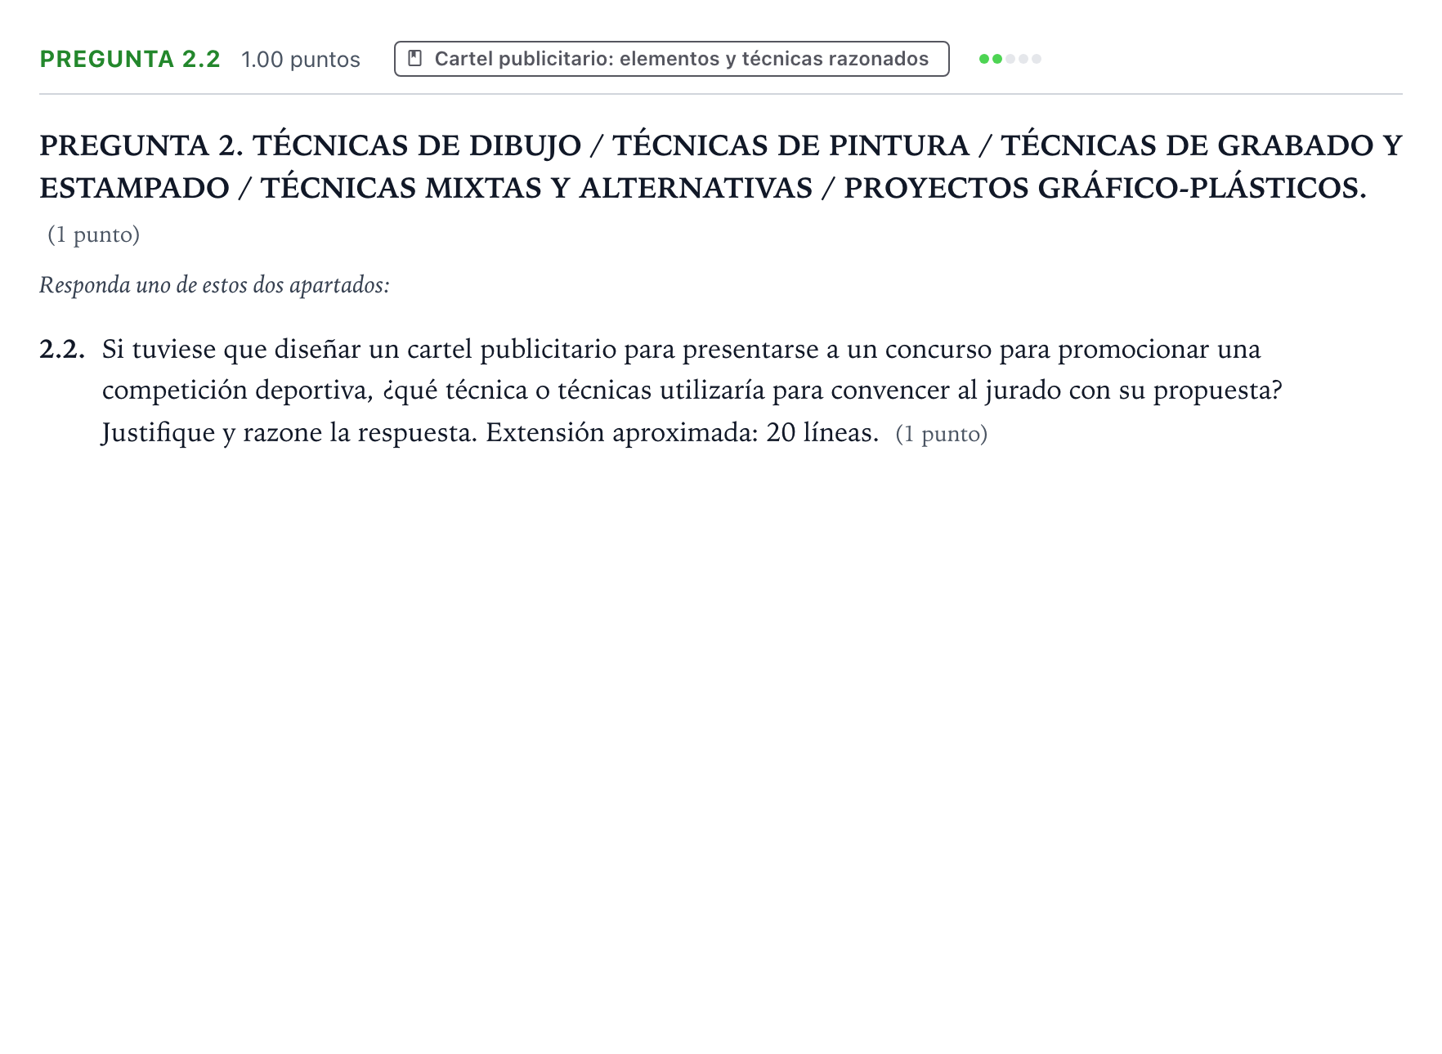Image resolution: width=1442 pixels, height=1054 pixels.
Task: Click the first green difficulty dot
Action: [x=984, y=59]
